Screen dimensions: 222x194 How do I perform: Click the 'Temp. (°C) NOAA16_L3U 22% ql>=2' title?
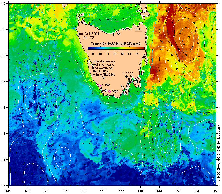click(x=116, y=44)
